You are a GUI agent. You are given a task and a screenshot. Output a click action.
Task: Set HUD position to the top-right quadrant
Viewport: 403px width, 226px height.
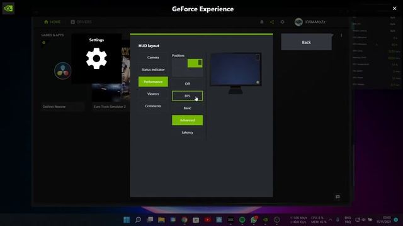point(195,63)
